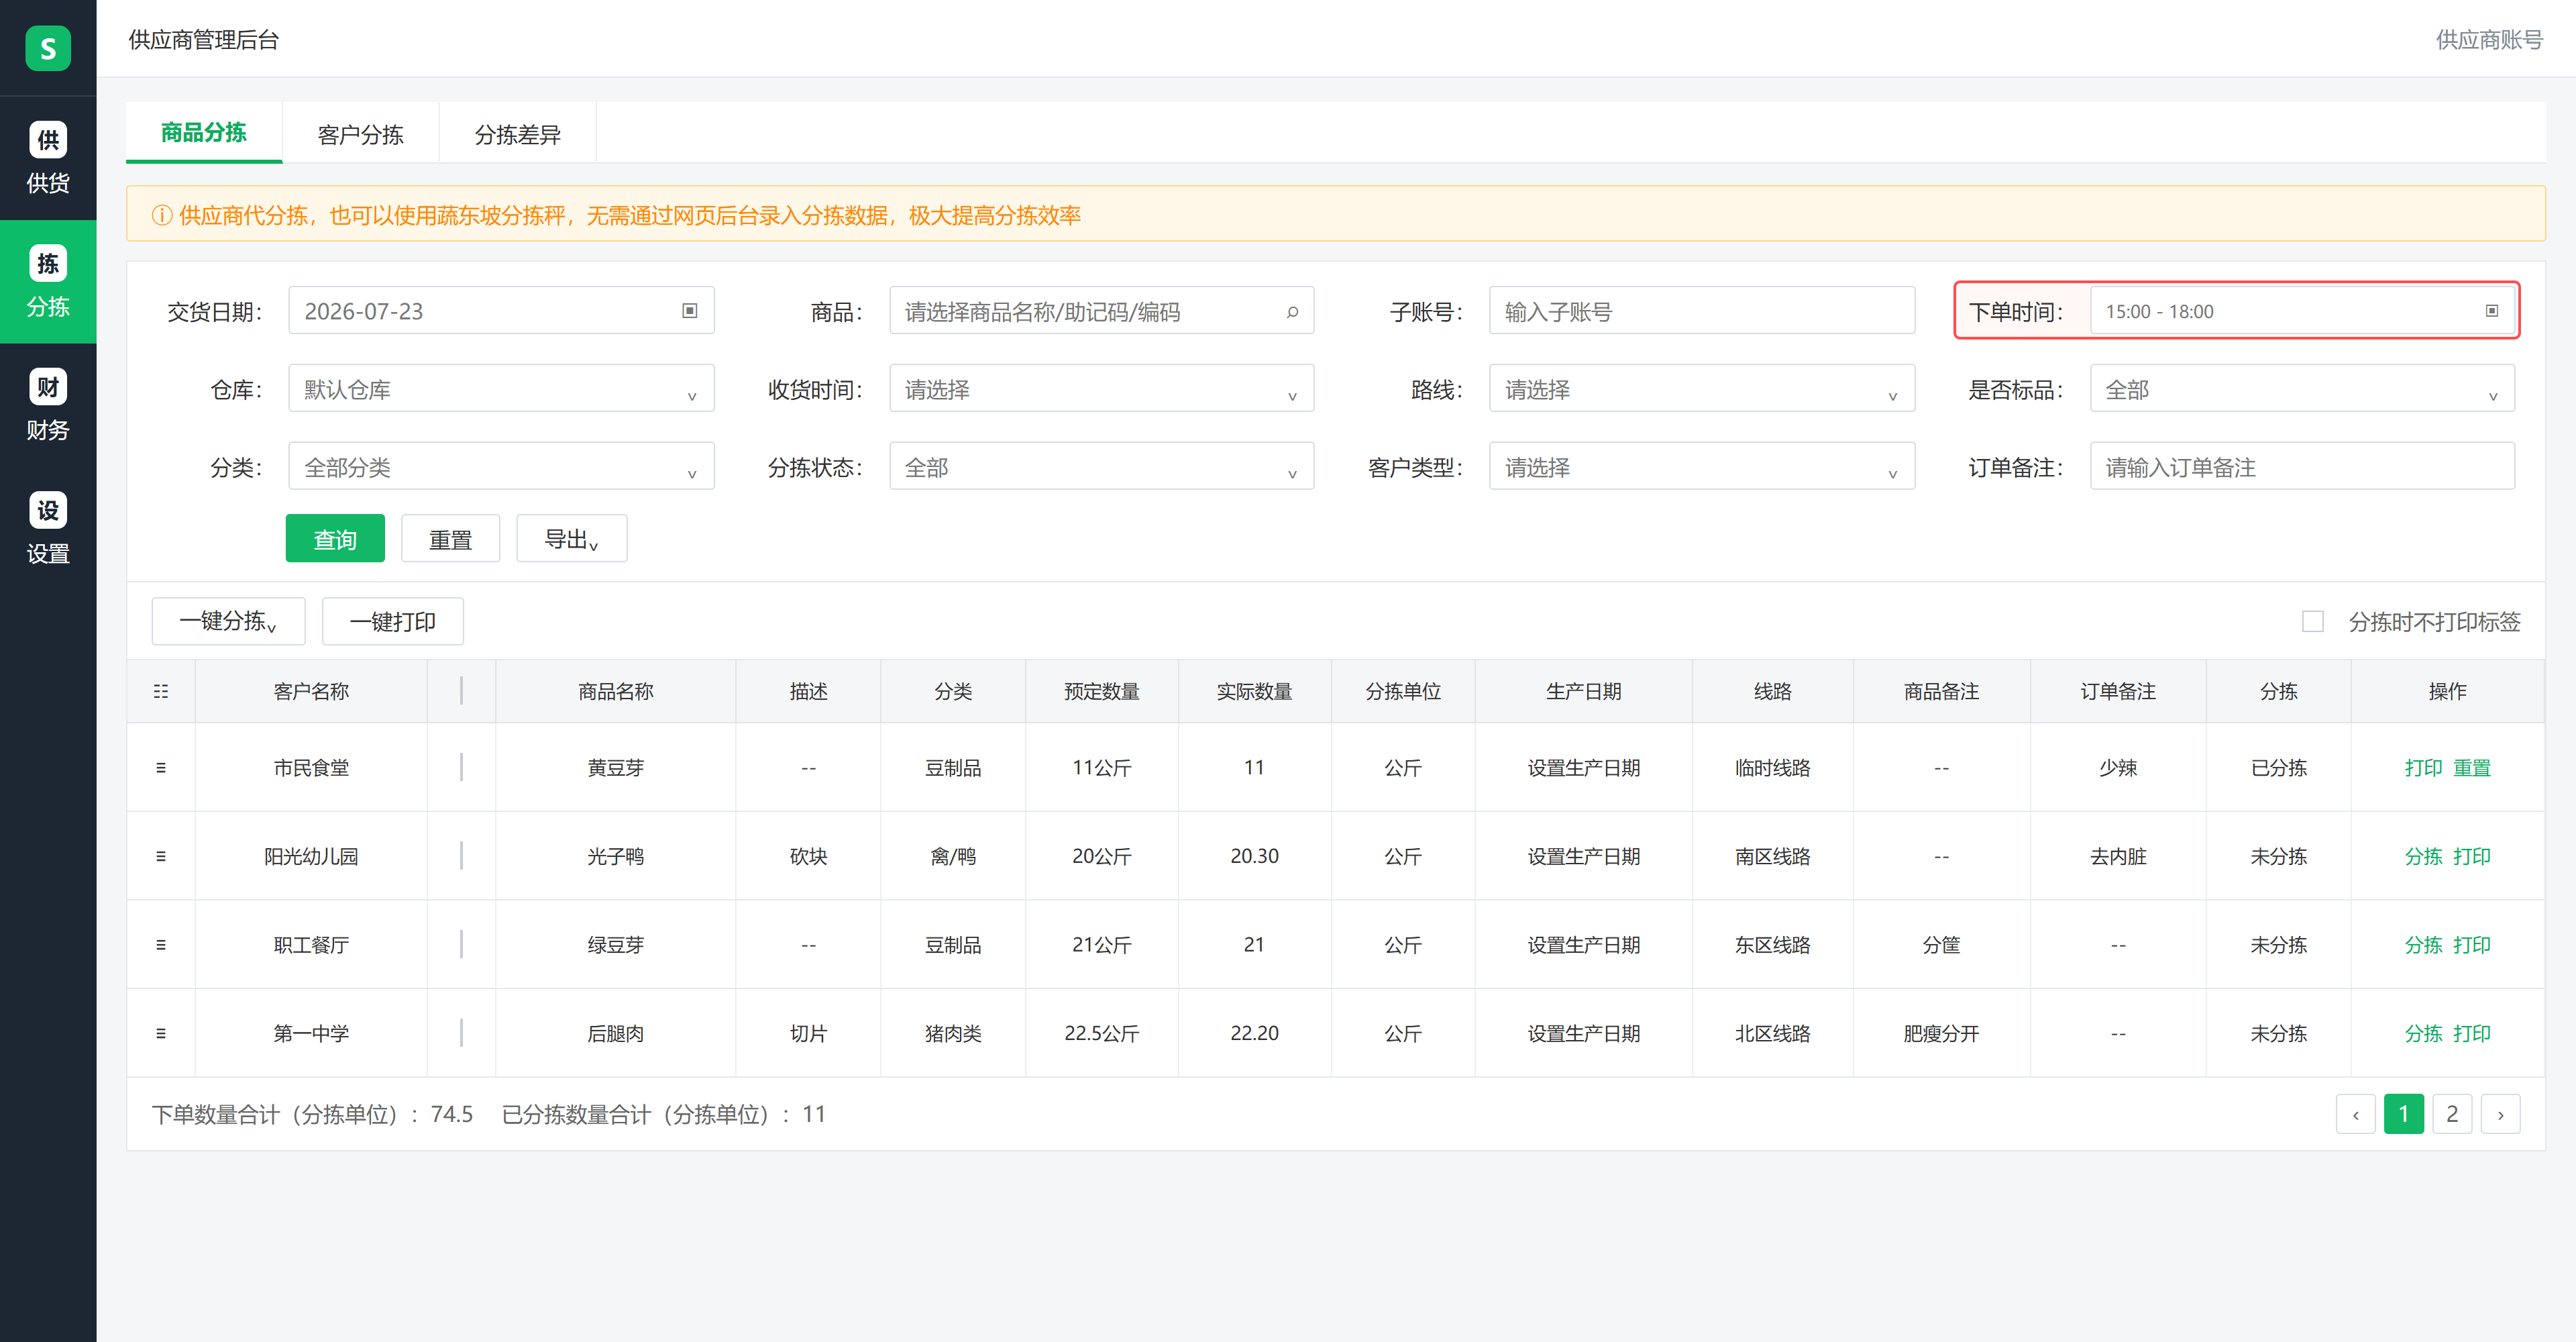Open the 设置 sidebar section
2576x1342 pixels.
click(x=48, y=529)
